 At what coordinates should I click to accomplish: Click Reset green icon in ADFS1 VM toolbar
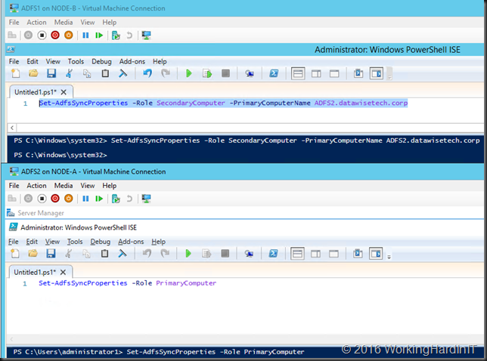coord(99,35)
